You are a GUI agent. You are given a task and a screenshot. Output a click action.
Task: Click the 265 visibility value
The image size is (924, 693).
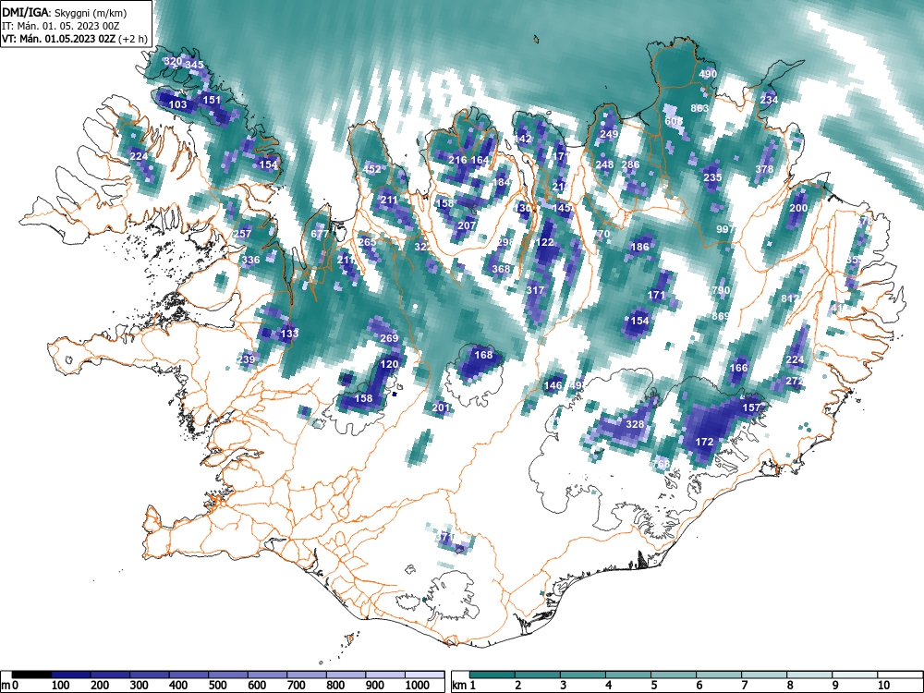[367, 242]
